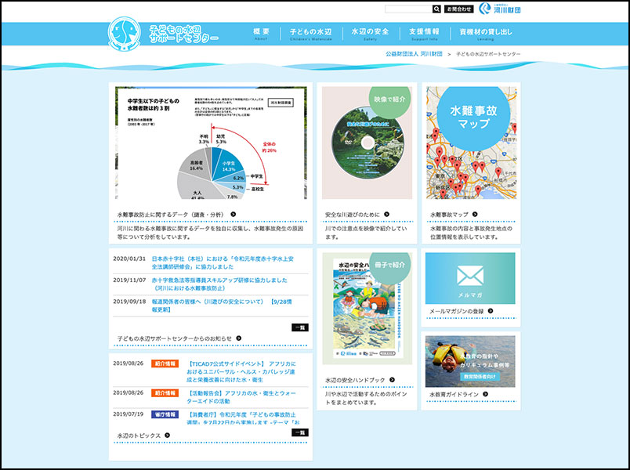Open the 概要 About menu
This screenshot has height=470, width=630.
[x=262, y=34]
